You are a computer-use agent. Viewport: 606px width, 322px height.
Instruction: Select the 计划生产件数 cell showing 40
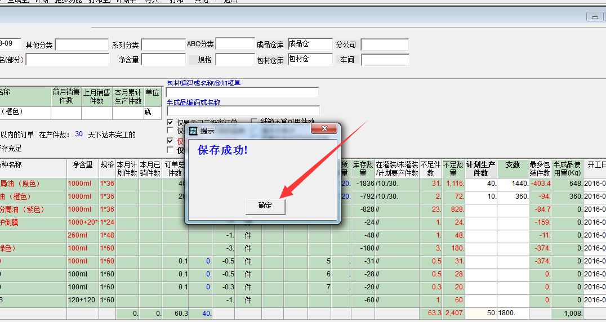coord(480,184)
